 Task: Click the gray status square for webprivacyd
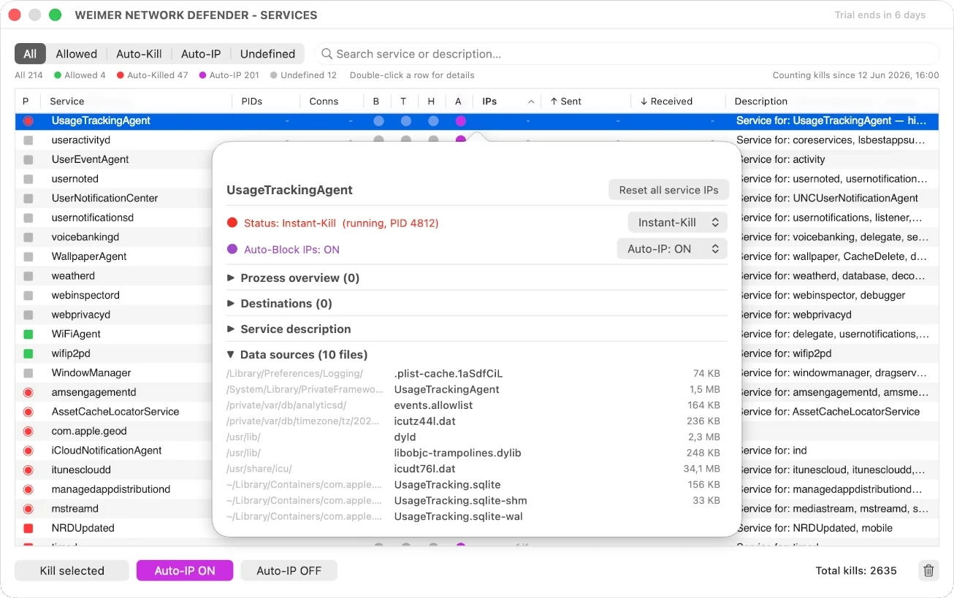click(28, 315)
